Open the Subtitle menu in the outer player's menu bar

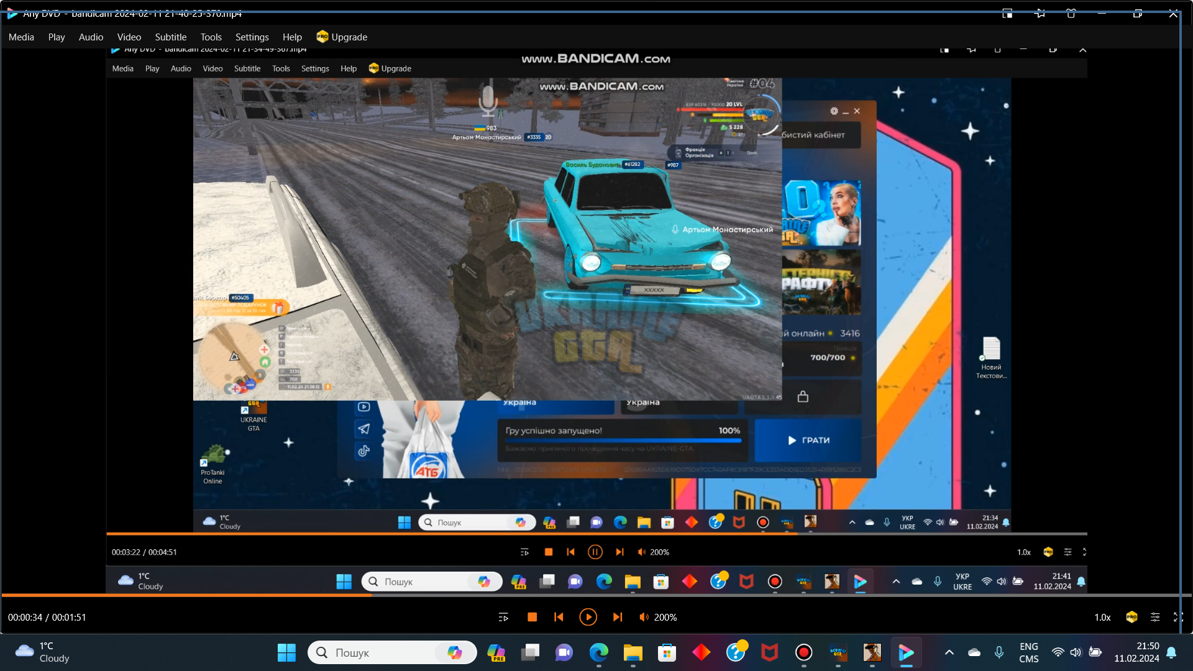pyautogui.click(x=171, y=37)
